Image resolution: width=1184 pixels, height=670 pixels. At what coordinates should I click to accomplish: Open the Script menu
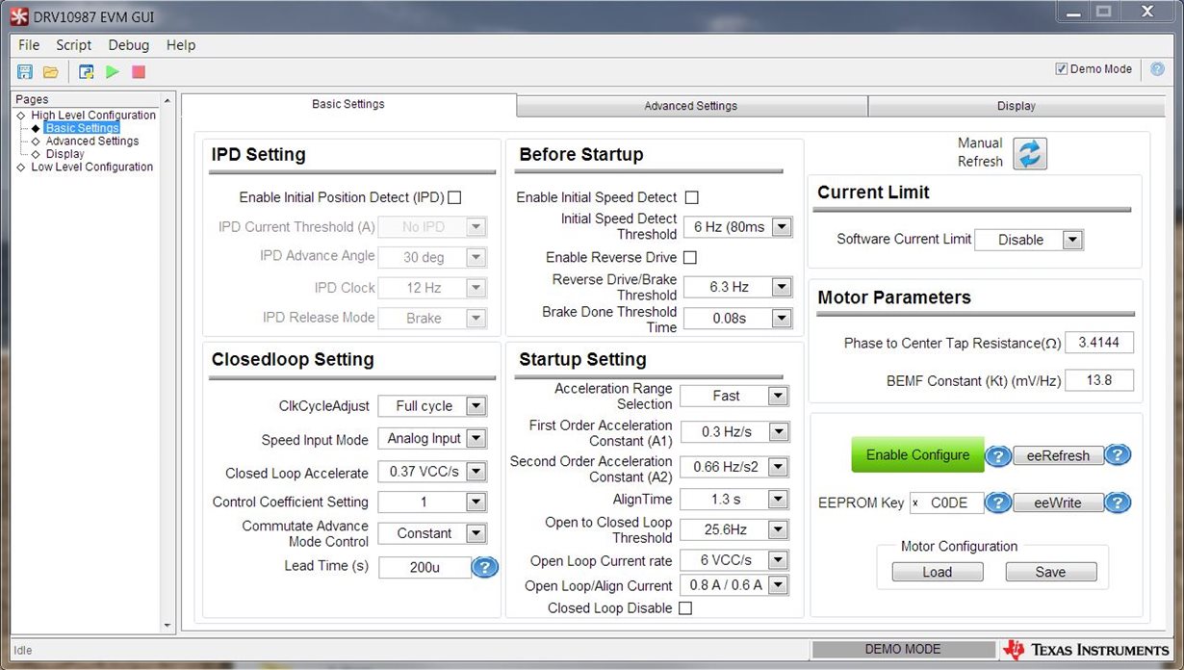click(73, 44)
